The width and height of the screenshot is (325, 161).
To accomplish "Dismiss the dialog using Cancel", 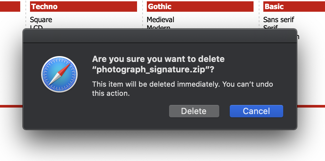I will coord(256,111).
